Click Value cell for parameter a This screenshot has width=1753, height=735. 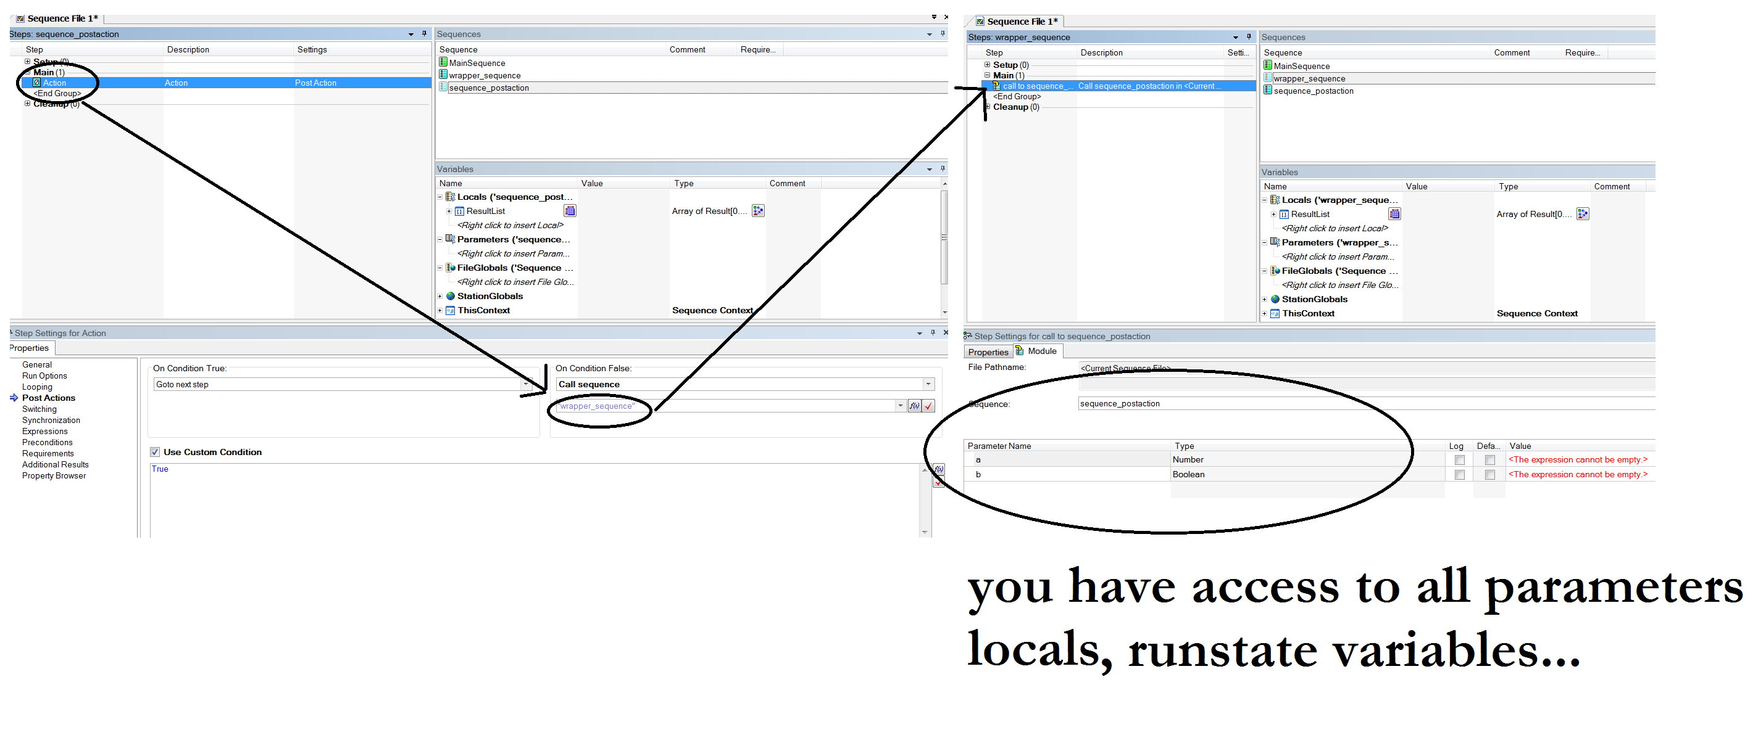point(1580,459)
